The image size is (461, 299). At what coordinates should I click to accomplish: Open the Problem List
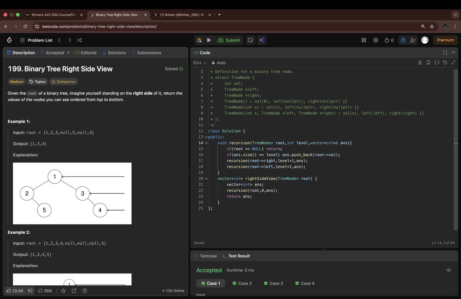36,40
